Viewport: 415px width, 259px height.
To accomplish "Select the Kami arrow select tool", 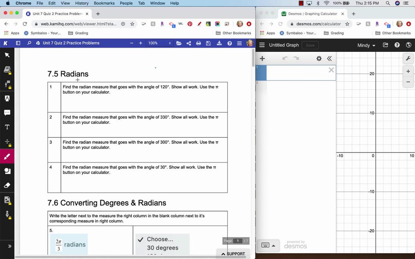I will click(x=7, y=55).
